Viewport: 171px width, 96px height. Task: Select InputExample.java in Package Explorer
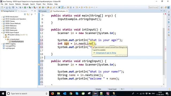point(17,42)
